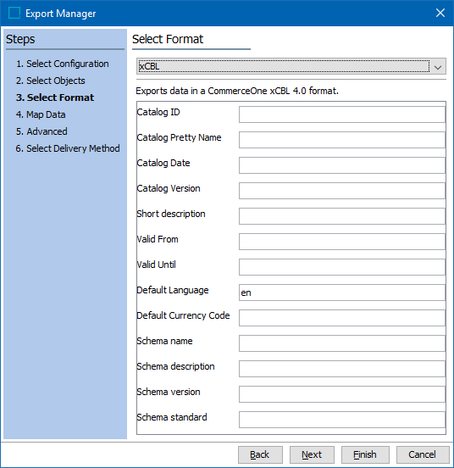Go to step 2 Select Objects
Image resolution: width=454 pixels, height=468 pixels.
point(50,81)
